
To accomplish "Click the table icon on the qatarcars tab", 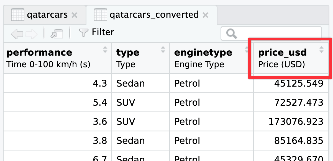I will (x=17, y=15).
